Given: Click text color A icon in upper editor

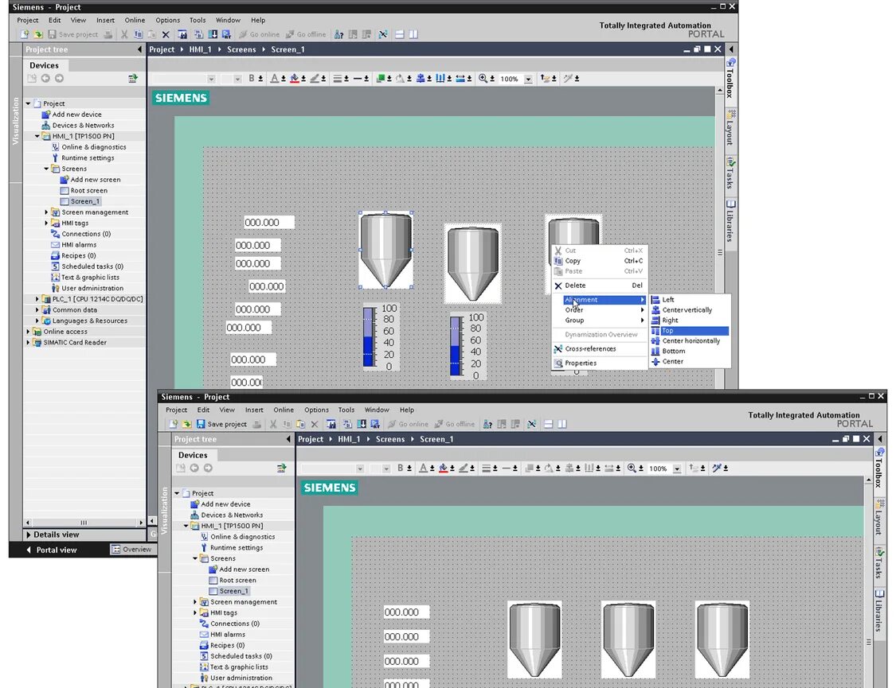Looking at the screenshot, I should click(x=274, y=78).
